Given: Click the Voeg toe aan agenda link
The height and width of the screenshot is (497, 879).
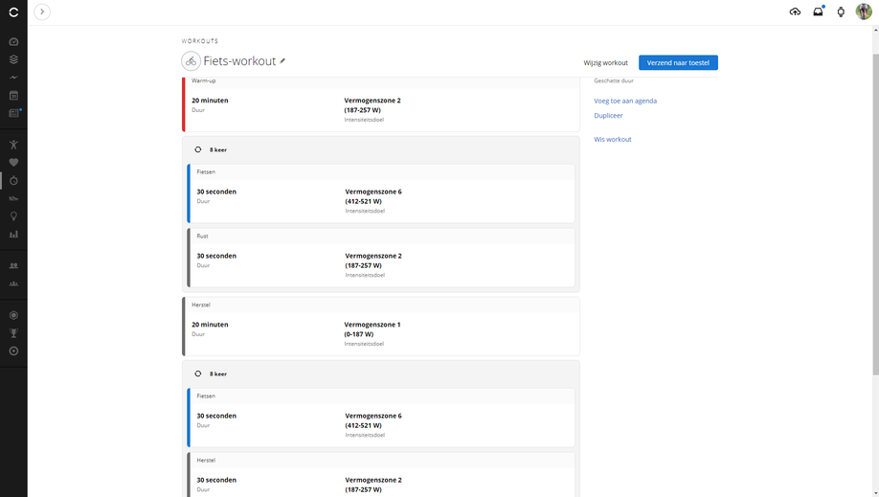Looking at the screenshot, I should tap(625, 101).
